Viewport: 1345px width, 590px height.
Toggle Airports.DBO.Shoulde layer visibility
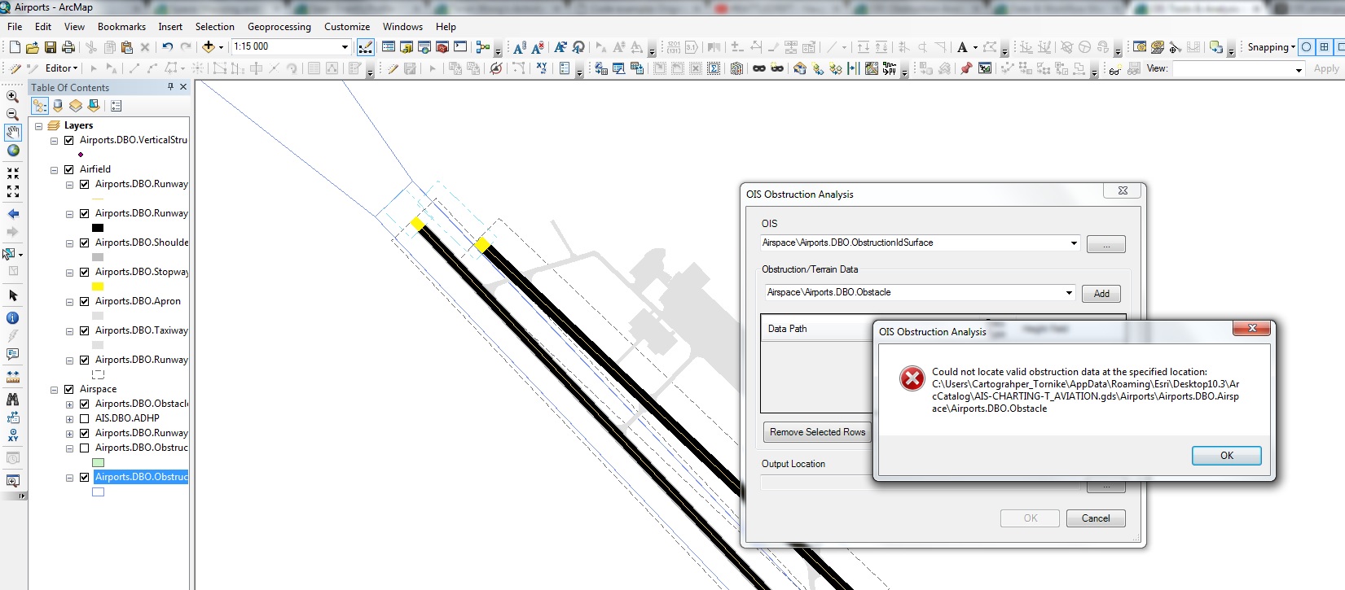85,243
